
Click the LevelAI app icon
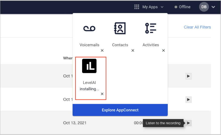tap(89, 66)
